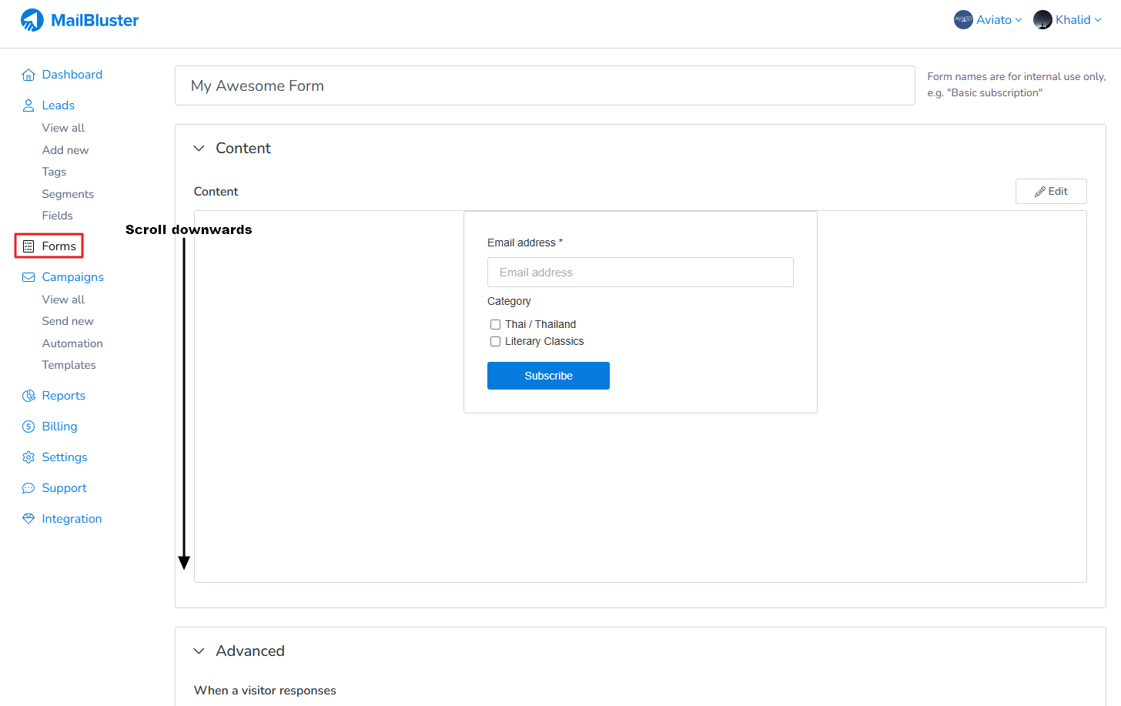Click the Reports pie chart icon
Screen dimensions: 1121x706
(28, 396)
